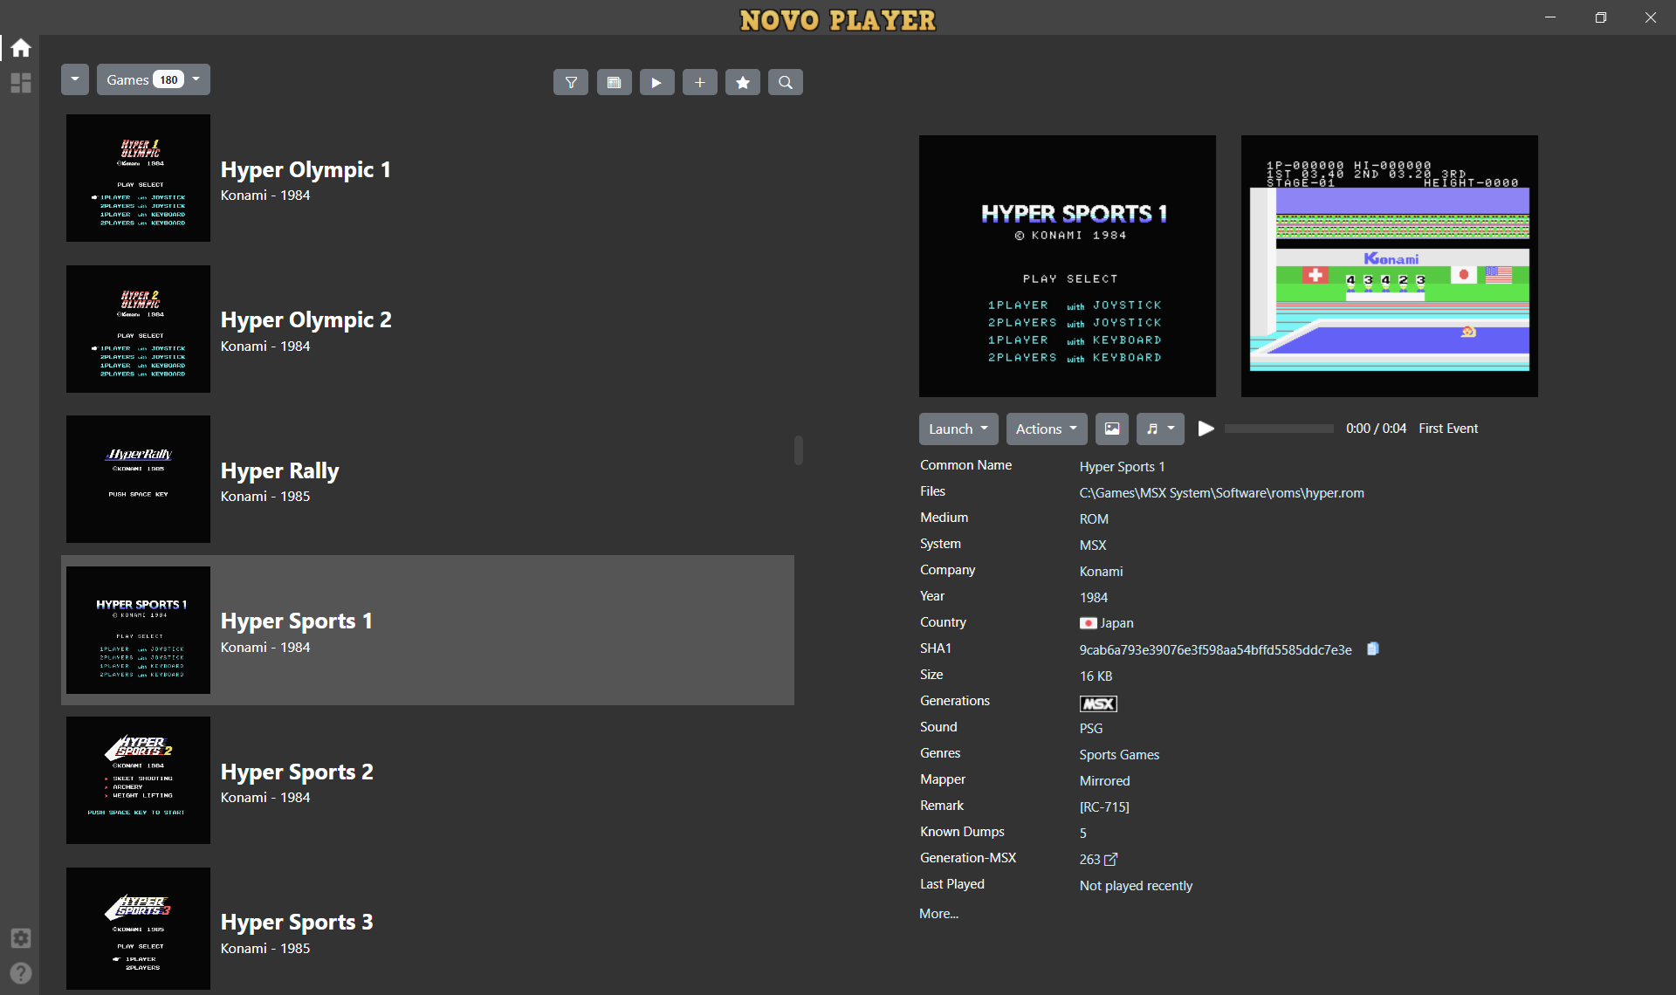Click the Home icon in sidebar
This screenshot has width=1676, height=995.
[21, 48]
